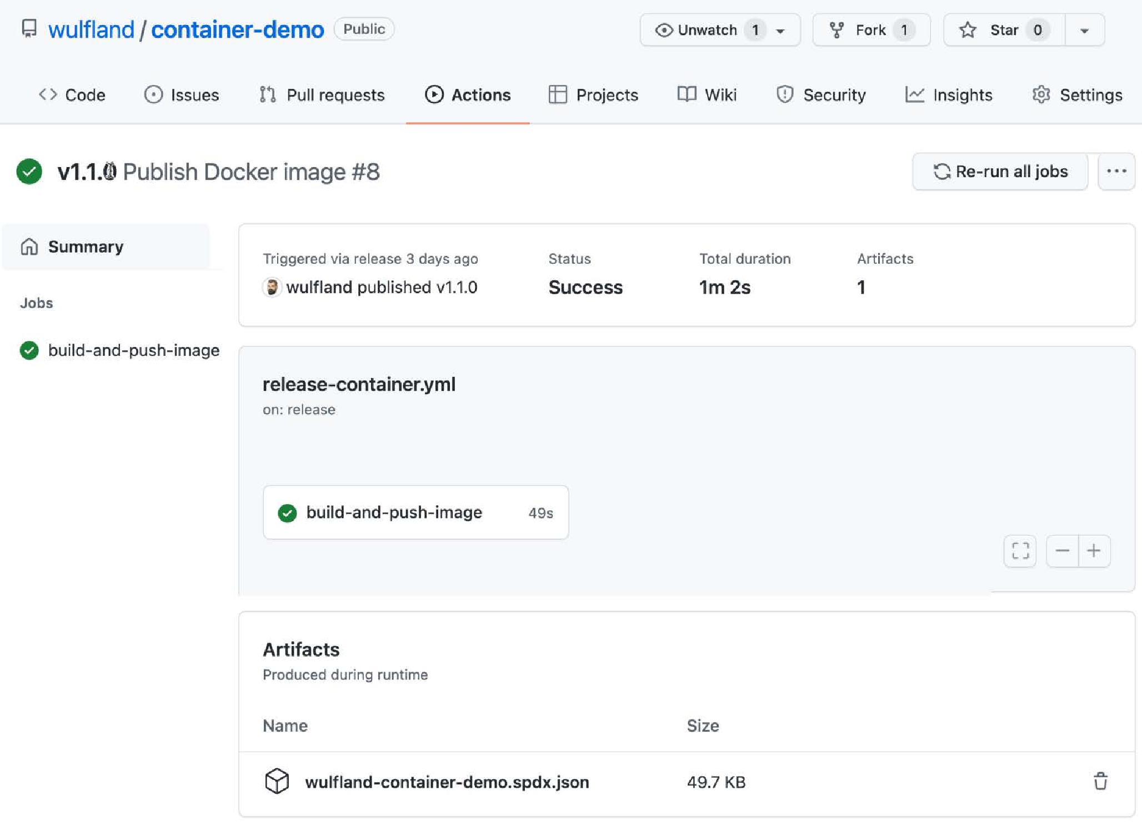Open the Code tab
The image size is (1142, 831).
click(x=72, y=95)
